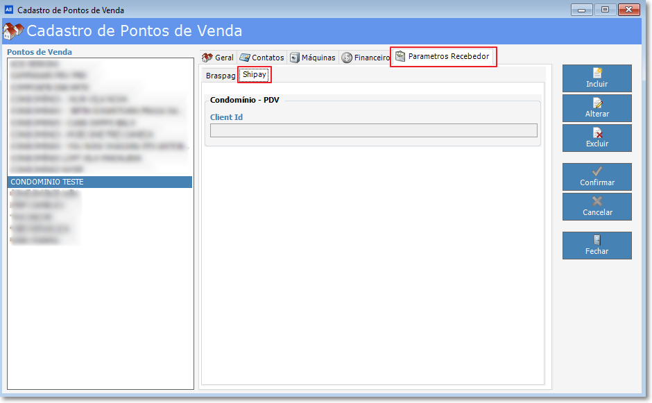The height and width of the screenshot is (403, 652).
Task: Click the computer icon on Máquinas tab
Action: (x=295, y=58)
